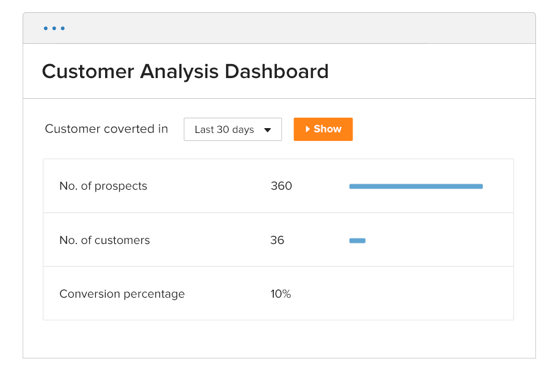Click the blank area below the metrics table

click(x=278, y=339)
